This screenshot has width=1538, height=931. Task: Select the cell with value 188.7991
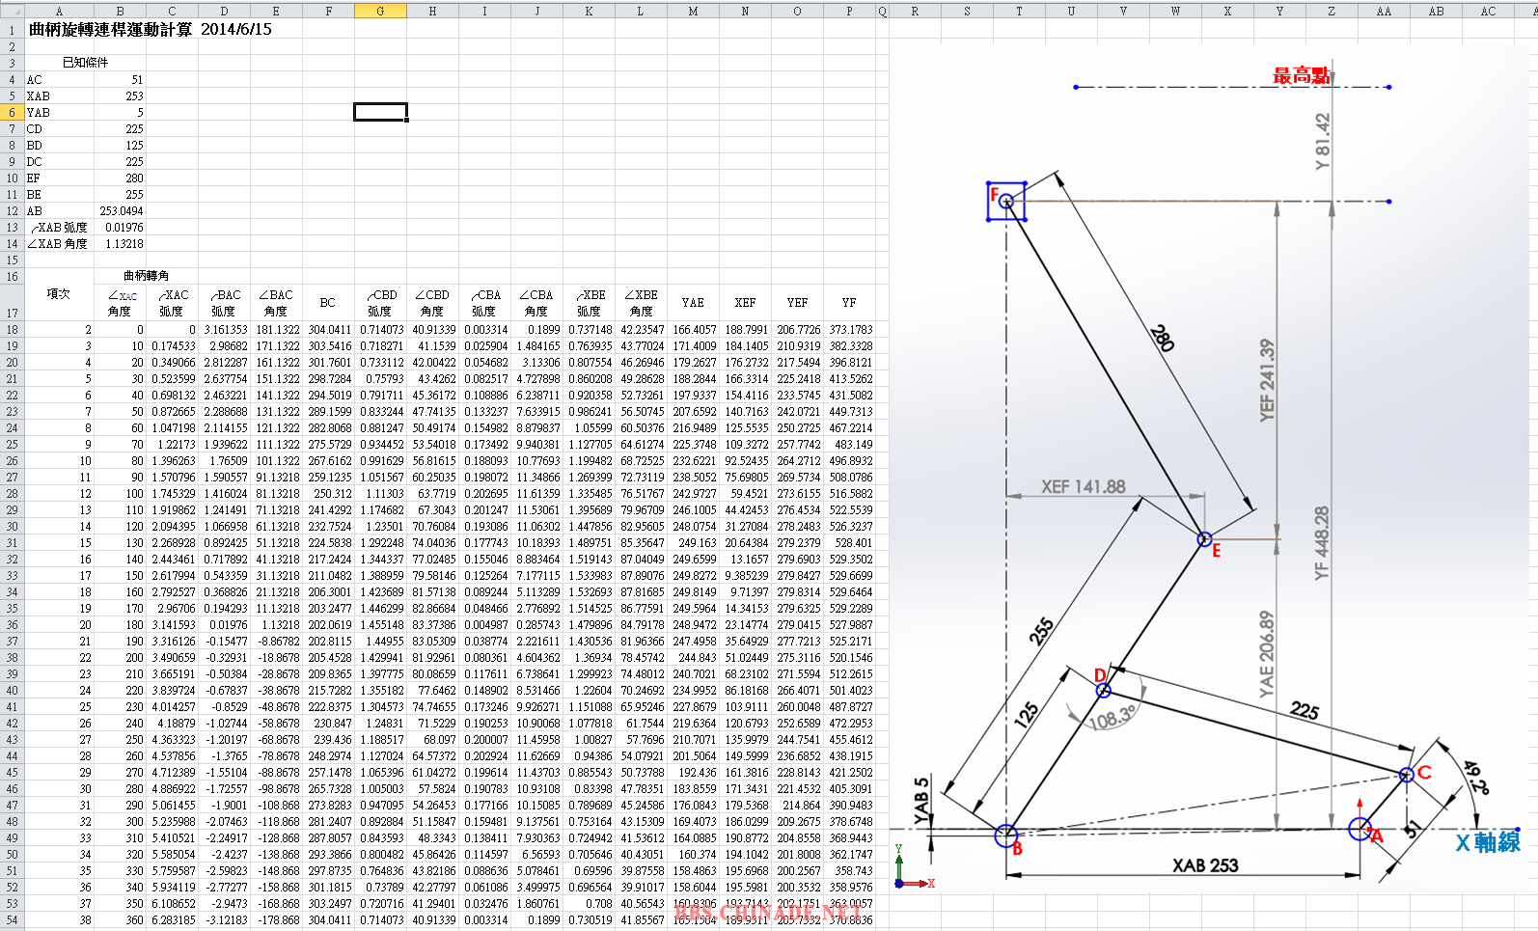pyautogui.click(x=745, y=329)
